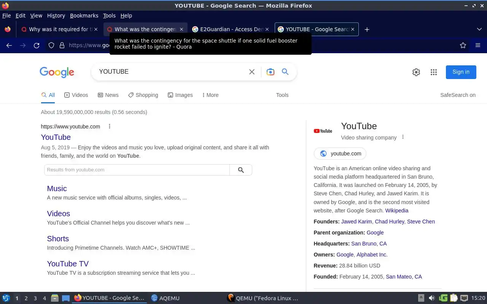Viewport: 487px width, 304px height.
Task: Open more options beside Video sharing company
Action: [x=403, y=137]
